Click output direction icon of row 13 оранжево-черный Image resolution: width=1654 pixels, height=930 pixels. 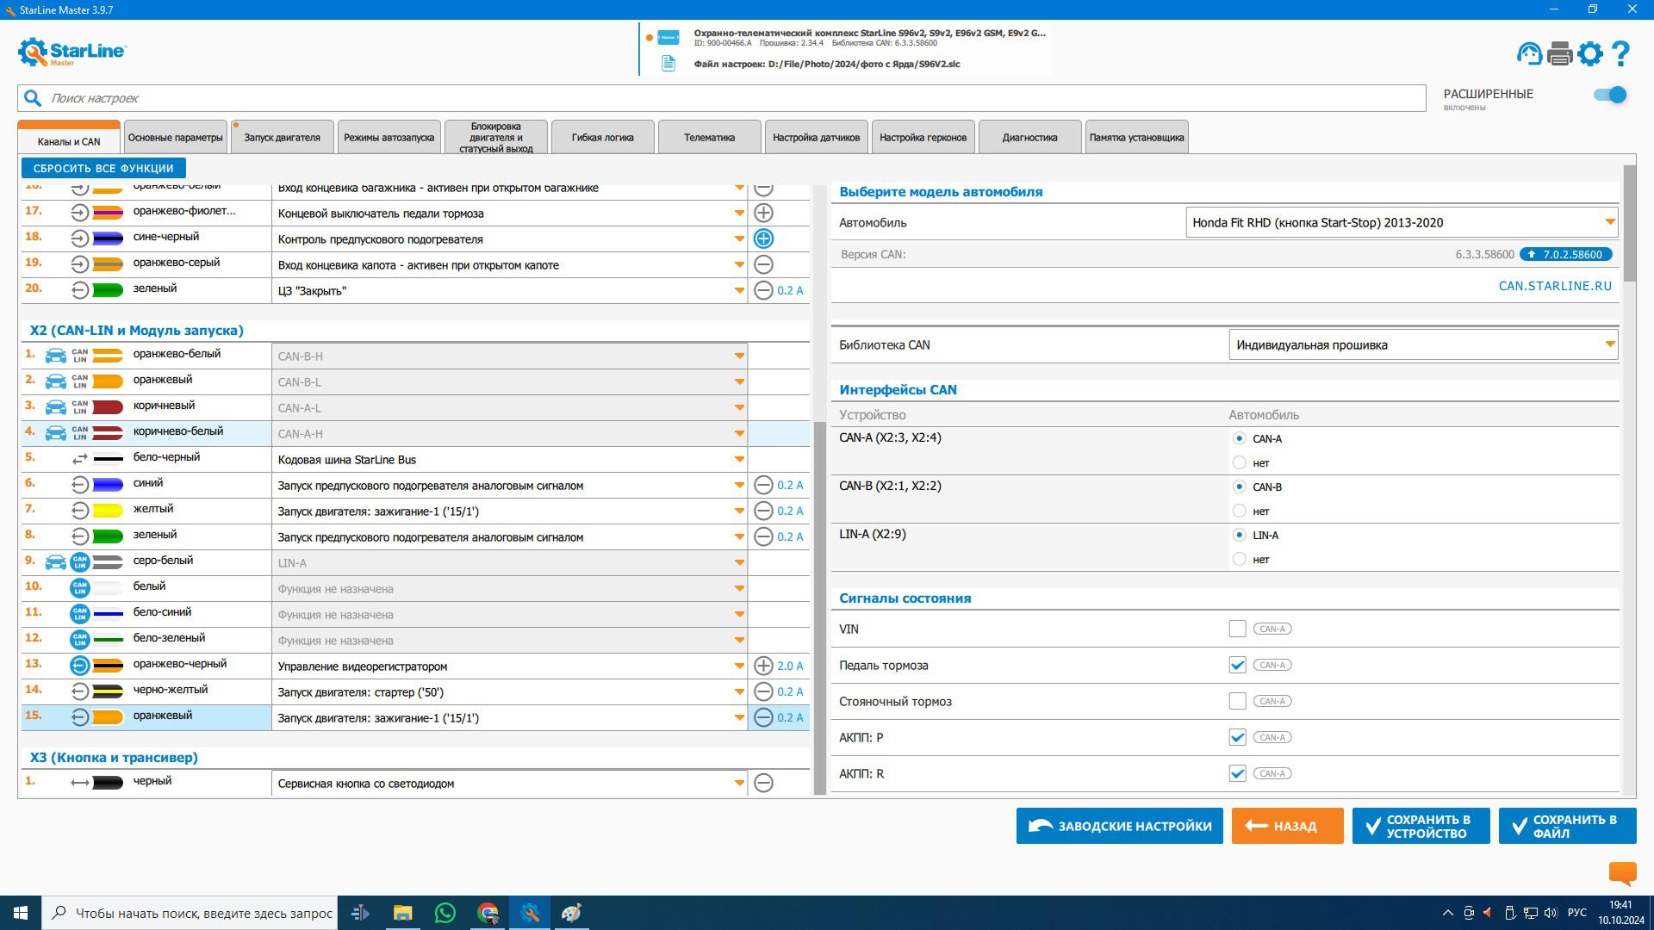pyautogui.click(x=79, y=666)
